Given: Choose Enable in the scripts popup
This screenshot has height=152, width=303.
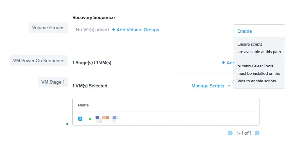Looking at the screenshot, I should tap(245, 31).
